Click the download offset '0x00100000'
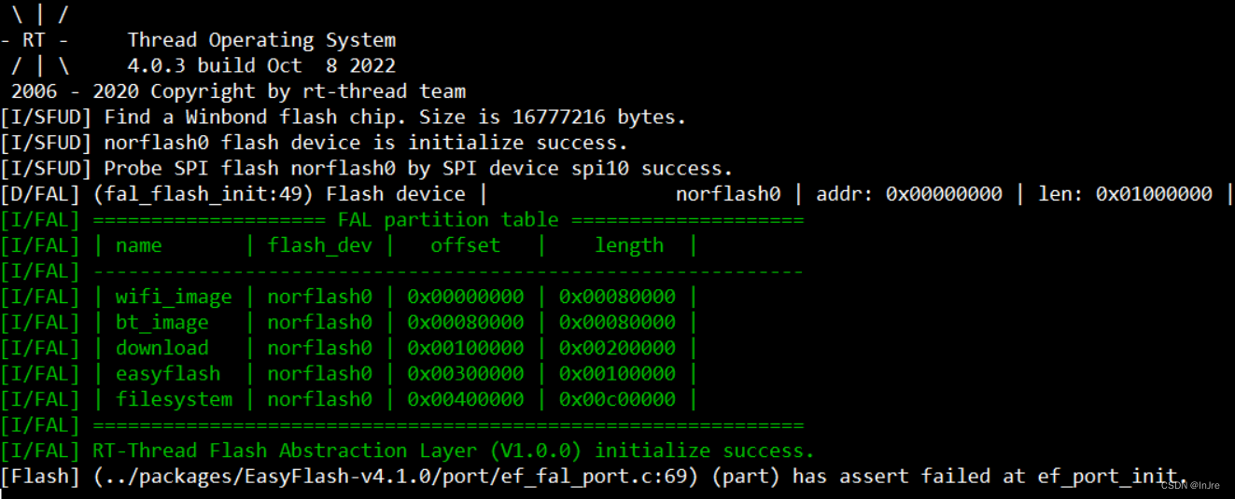Image resolution: width=1235 pixels, height=499 pixels. [x=466, y=348]
